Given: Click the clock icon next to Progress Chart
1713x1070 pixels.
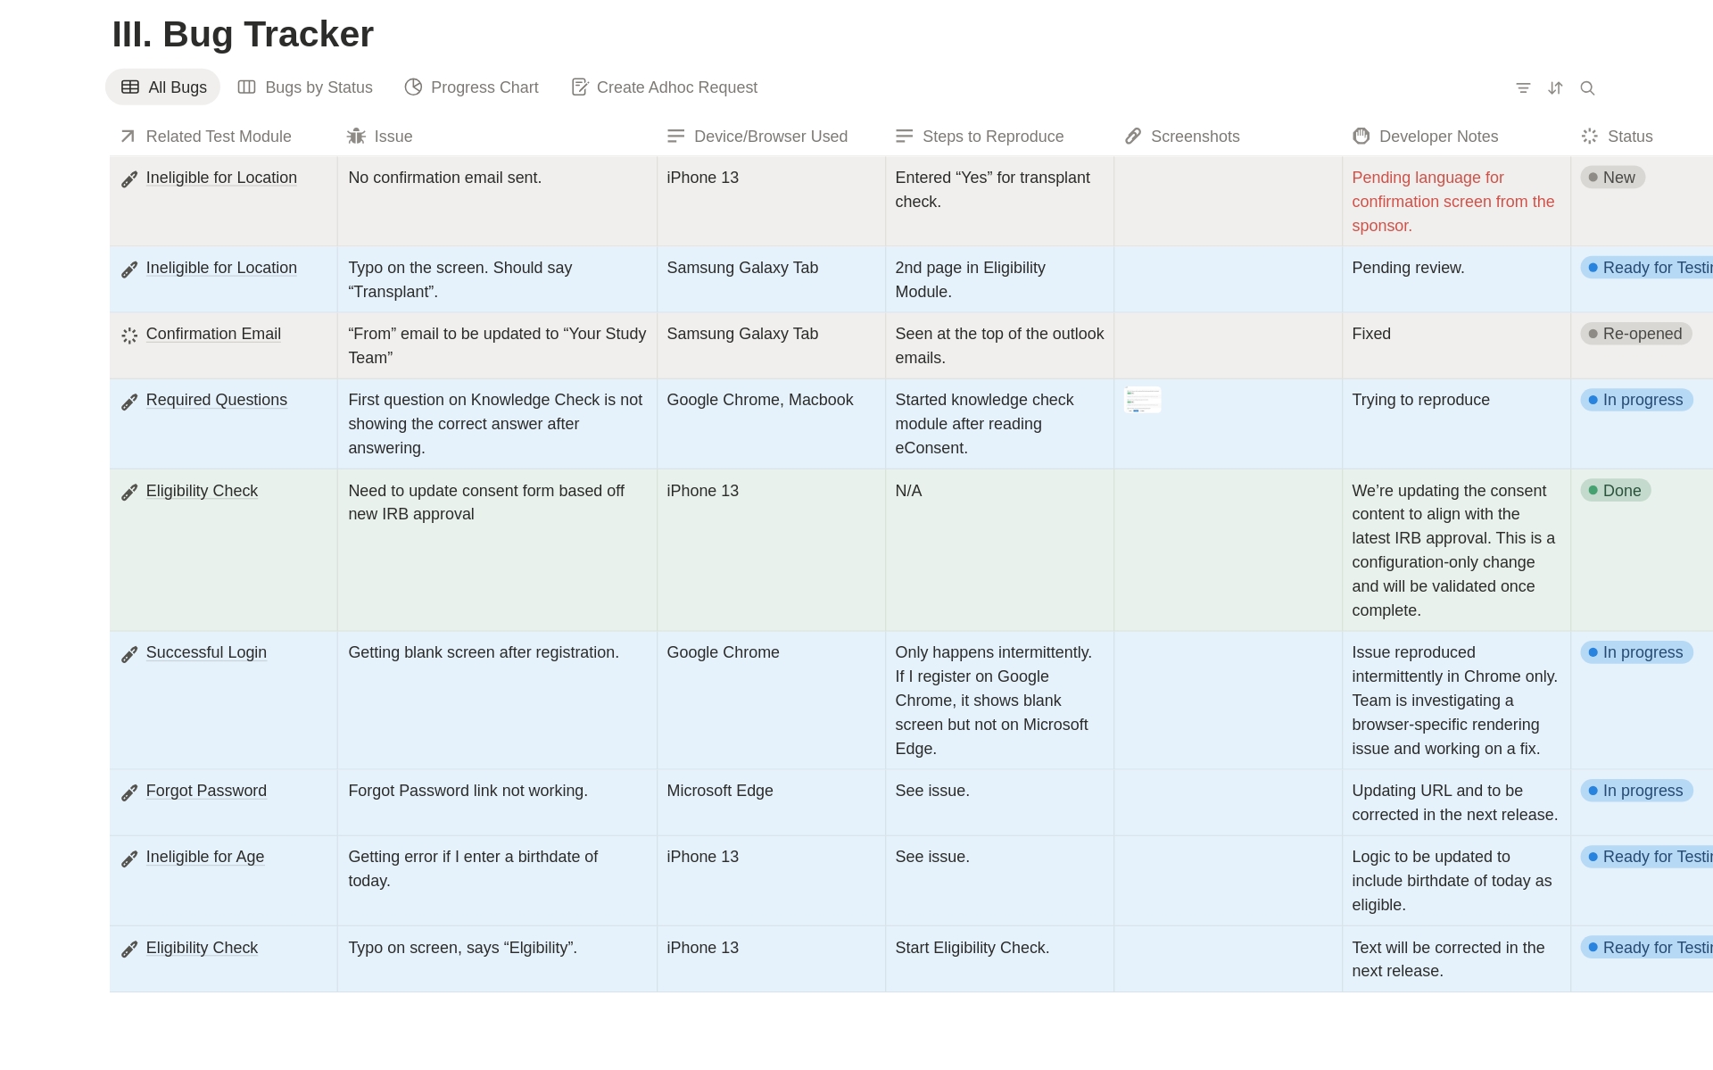Looking at the screenshot, I should 413,87.
